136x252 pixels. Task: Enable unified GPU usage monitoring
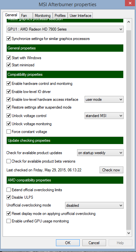pos(9,221)
